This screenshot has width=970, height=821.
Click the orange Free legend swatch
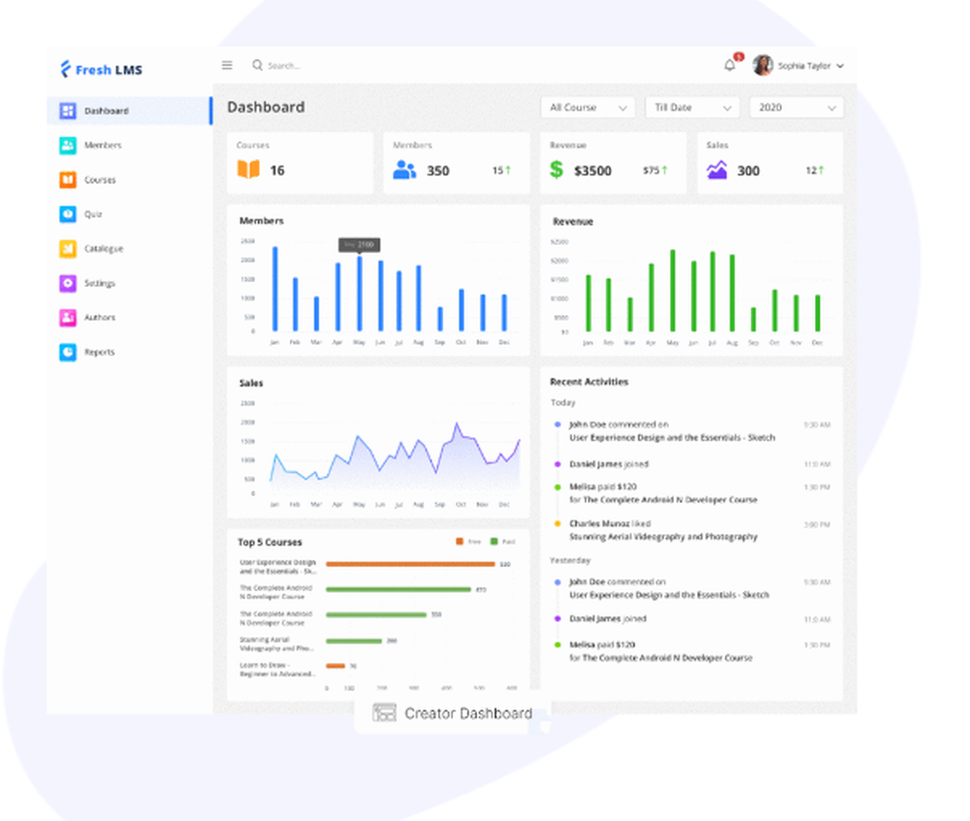[460, 542]
